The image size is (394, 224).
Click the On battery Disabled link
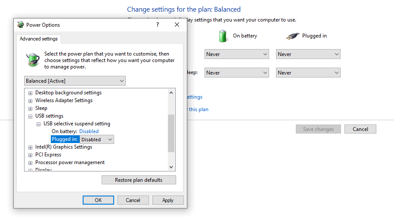point(89,131)
